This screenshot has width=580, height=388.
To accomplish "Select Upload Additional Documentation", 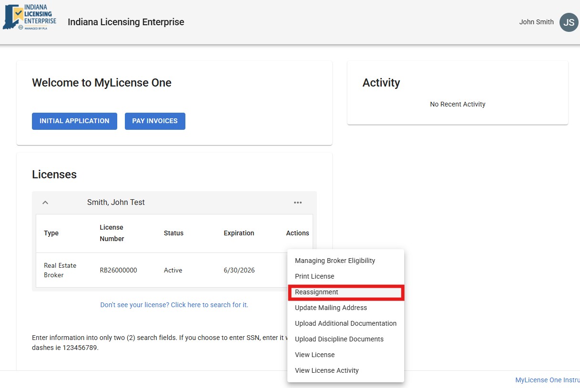I will (346, 323).
